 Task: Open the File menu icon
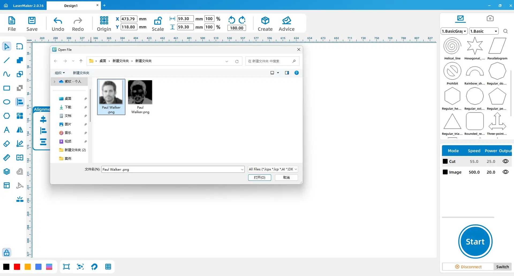[x=12, y=24]
